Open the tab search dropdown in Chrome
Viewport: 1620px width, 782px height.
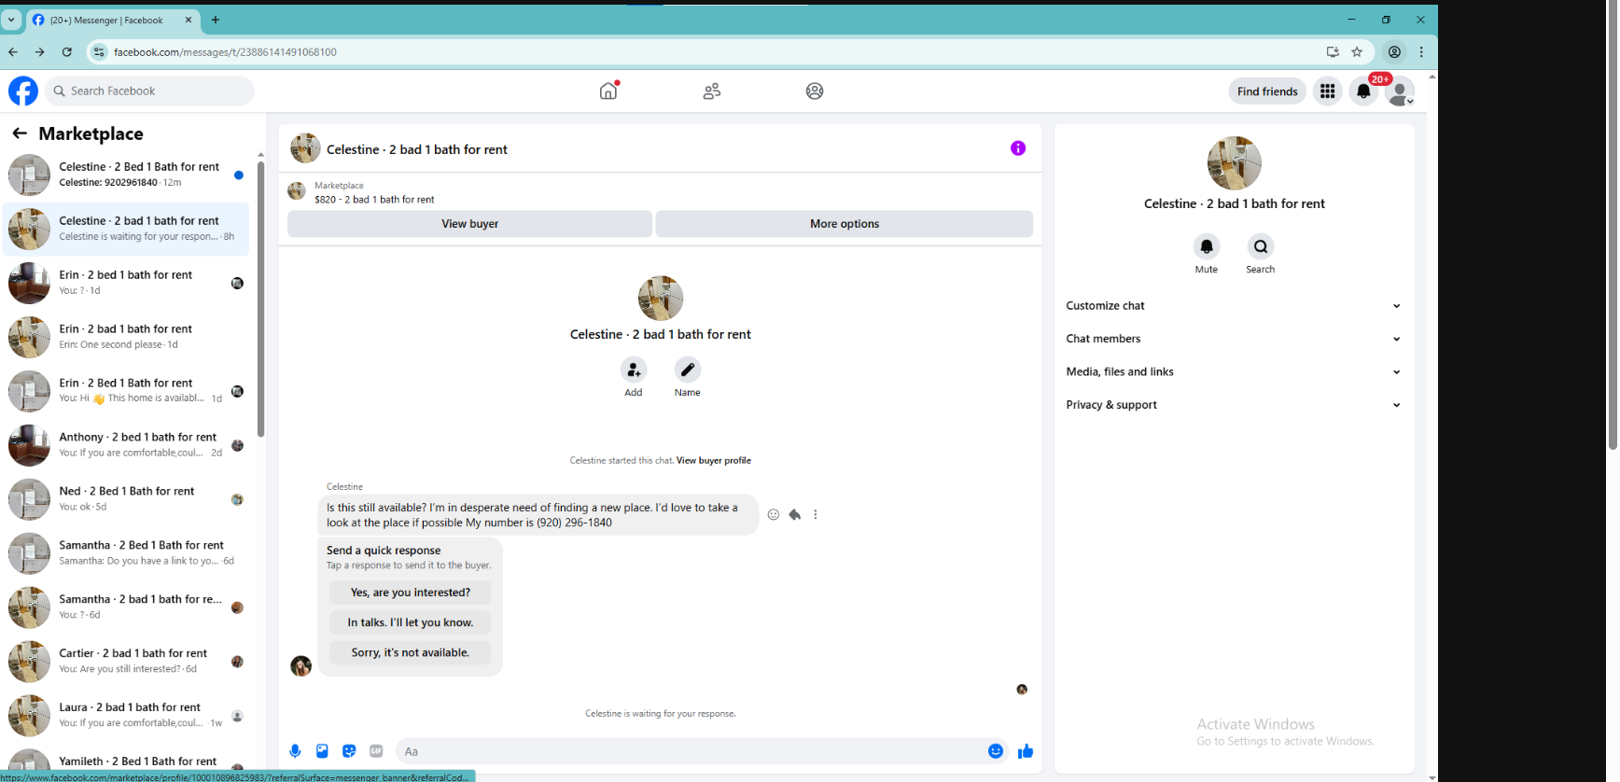11,20
